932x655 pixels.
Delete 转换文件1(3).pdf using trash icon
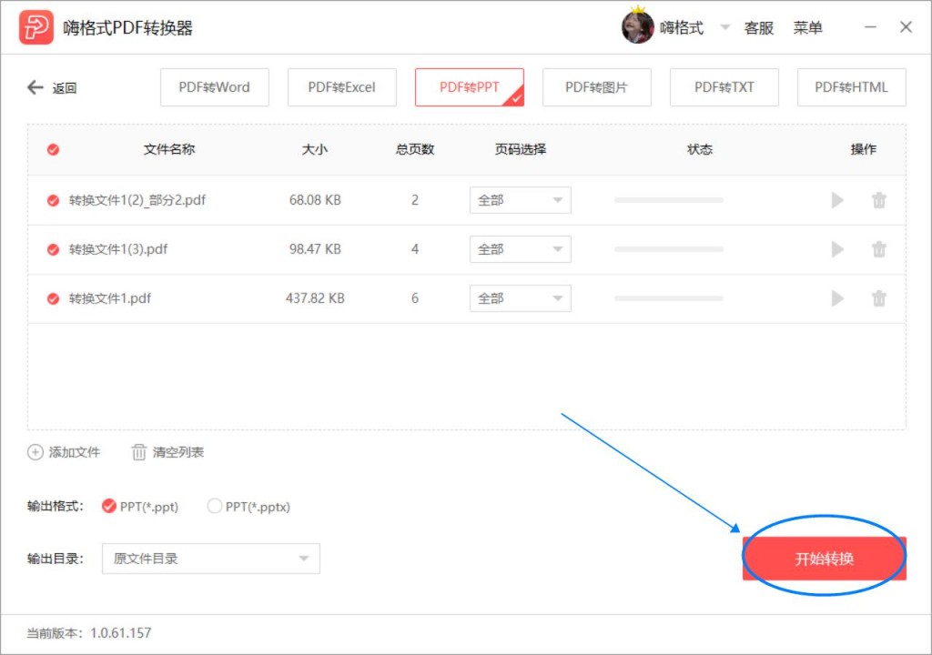click(879, 249)
